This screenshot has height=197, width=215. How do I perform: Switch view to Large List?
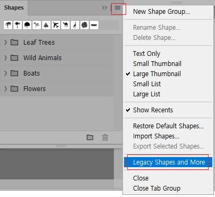pyautogui.click(x=146, y=94)
